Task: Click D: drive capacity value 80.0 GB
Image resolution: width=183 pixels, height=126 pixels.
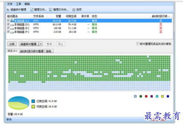Action: click(x=57, y=24)
